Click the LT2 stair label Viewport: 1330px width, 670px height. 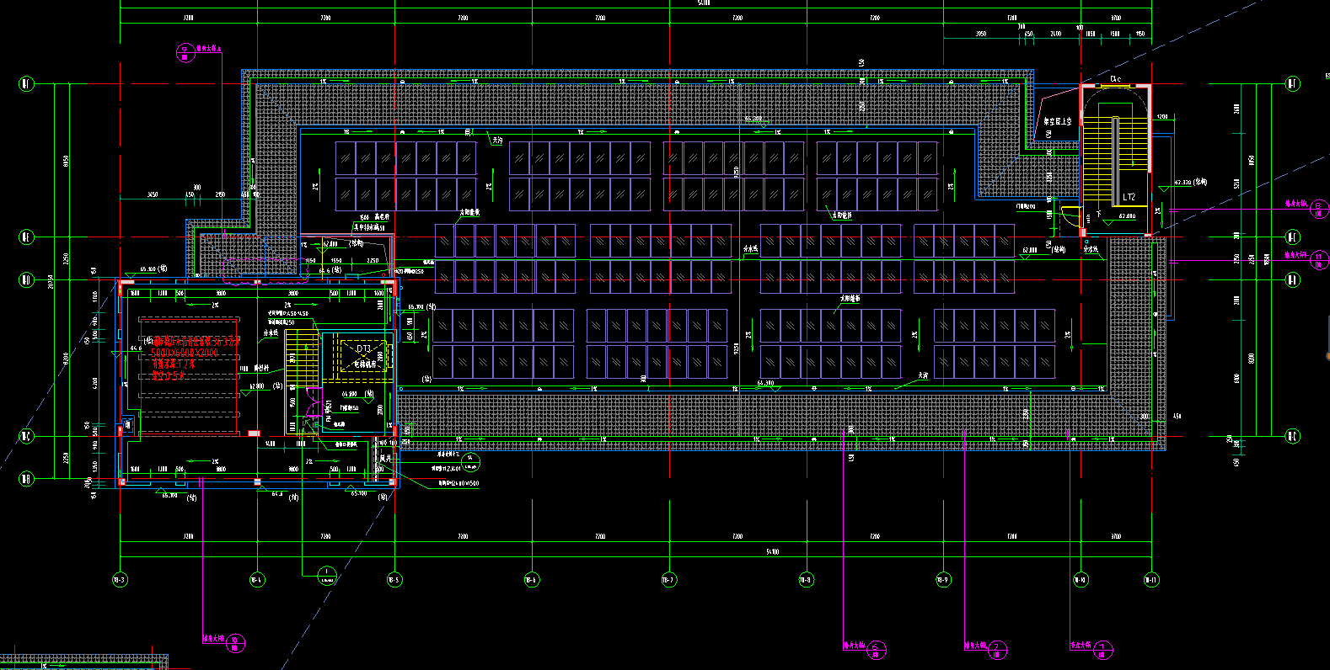coord(1129,197)
